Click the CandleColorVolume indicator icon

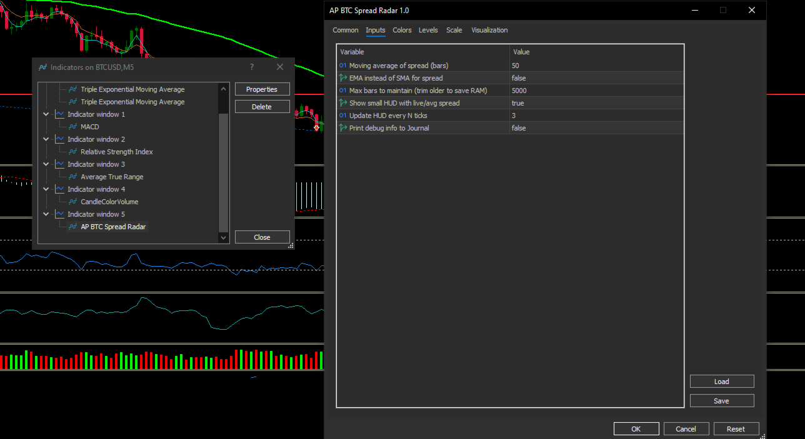coord(73,202)
